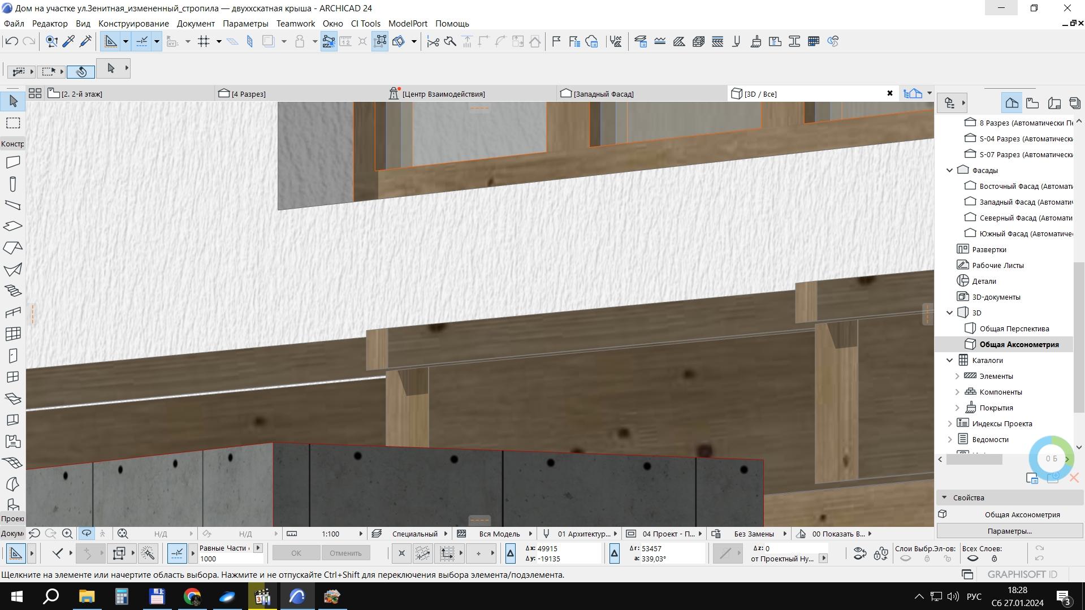Expand the Ведомости tree node
Screen dimensions: 1085x610
point(950,439)
